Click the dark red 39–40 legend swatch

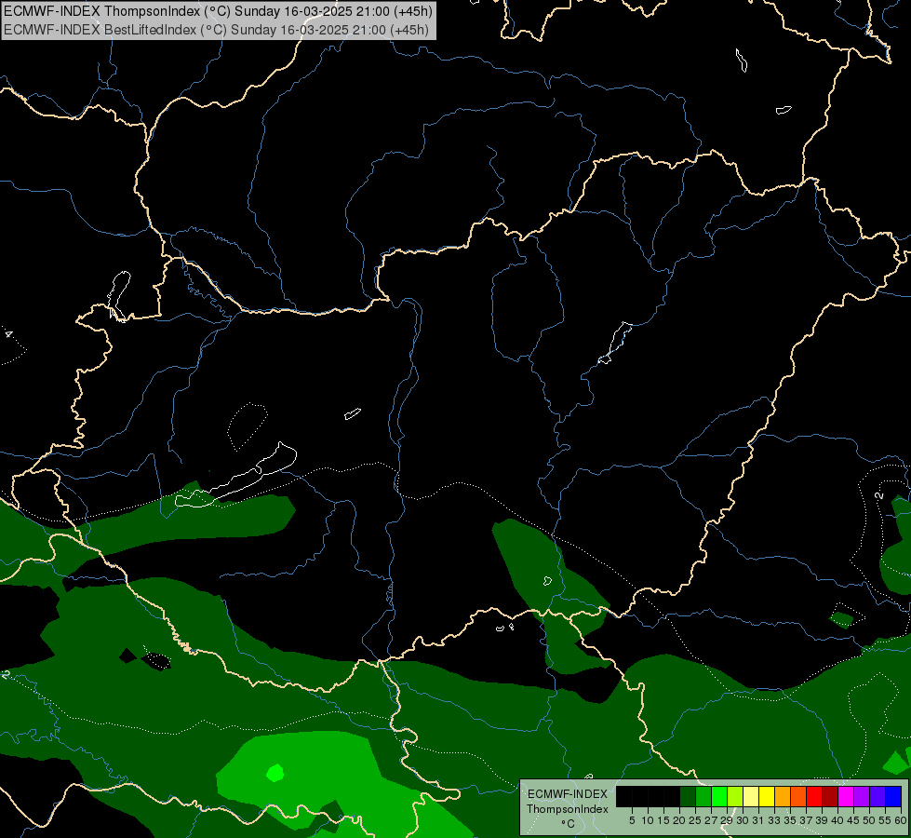(x=829, y=797)
